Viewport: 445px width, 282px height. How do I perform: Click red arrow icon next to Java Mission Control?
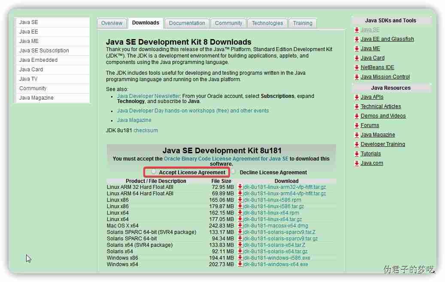[x=357, y=77]
